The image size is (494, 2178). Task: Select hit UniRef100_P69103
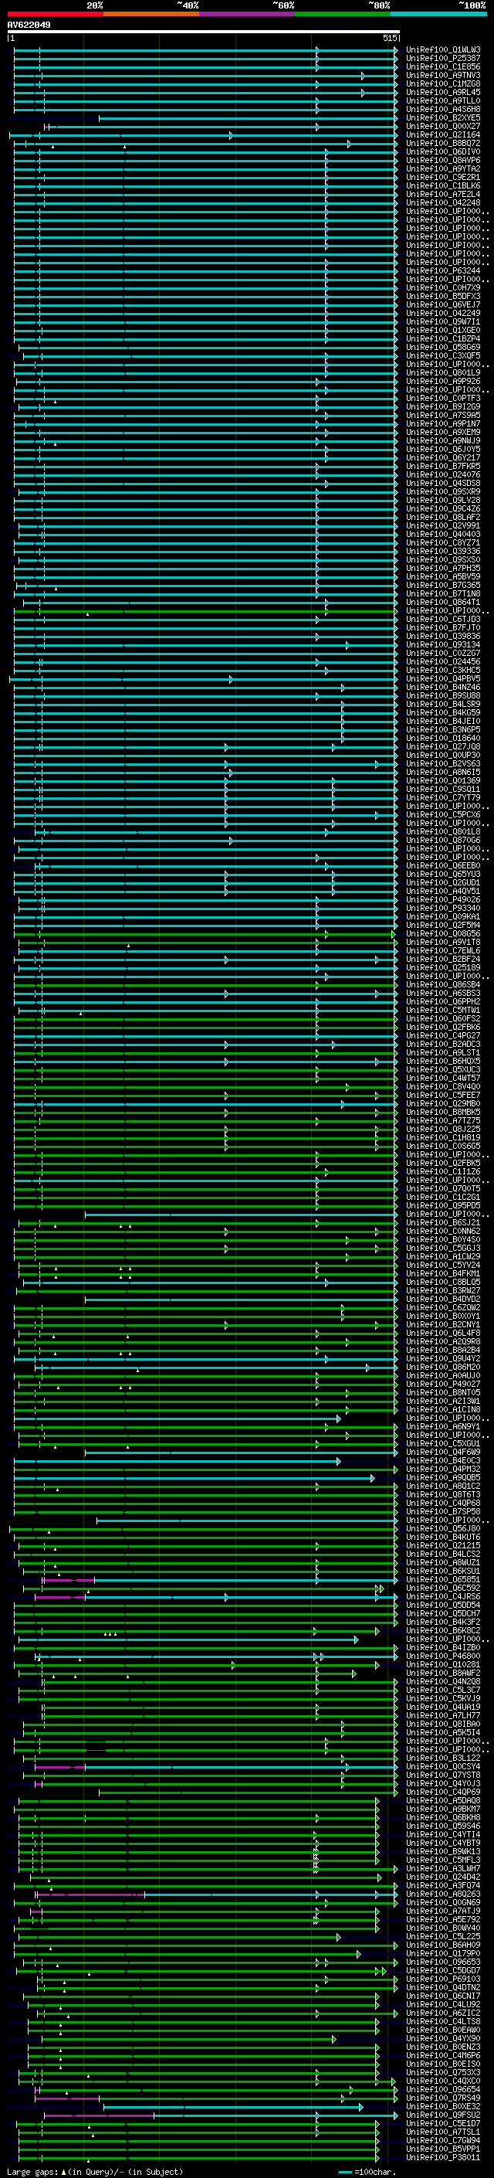tap(443, 1979)
